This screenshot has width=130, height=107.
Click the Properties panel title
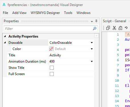pos(11,21)
